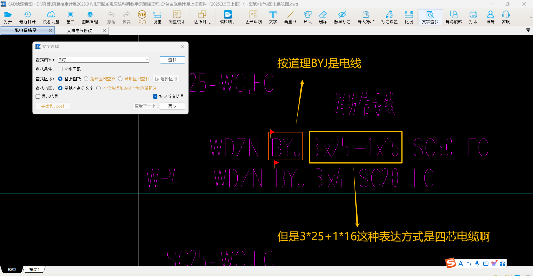Open the 最近打开 recent files icon
The width and height of the screenshot is (533, 276).
coord(27,17)
